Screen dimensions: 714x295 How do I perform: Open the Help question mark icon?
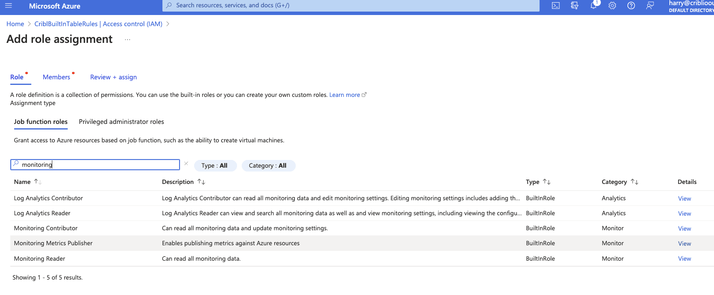[x=631, y=6]
